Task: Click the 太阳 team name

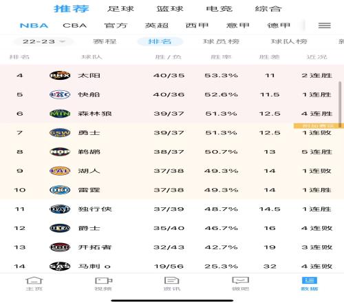Action: click(x=89, y=75)
